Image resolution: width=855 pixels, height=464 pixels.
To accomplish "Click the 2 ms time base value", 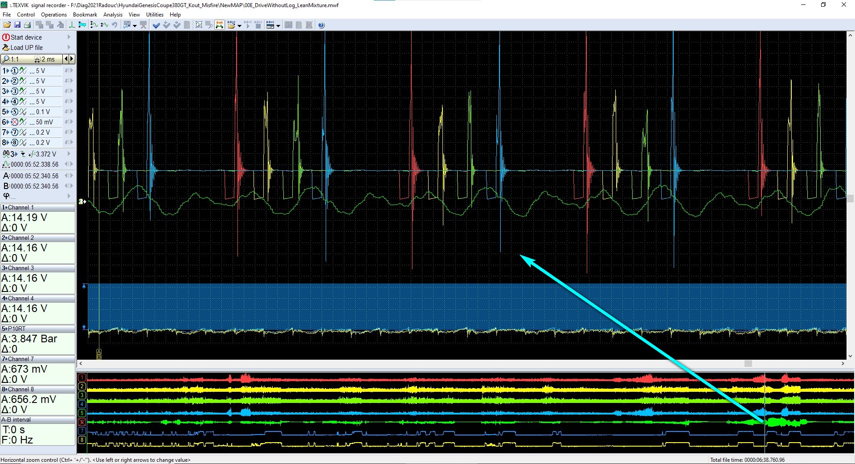I will 48,59.
